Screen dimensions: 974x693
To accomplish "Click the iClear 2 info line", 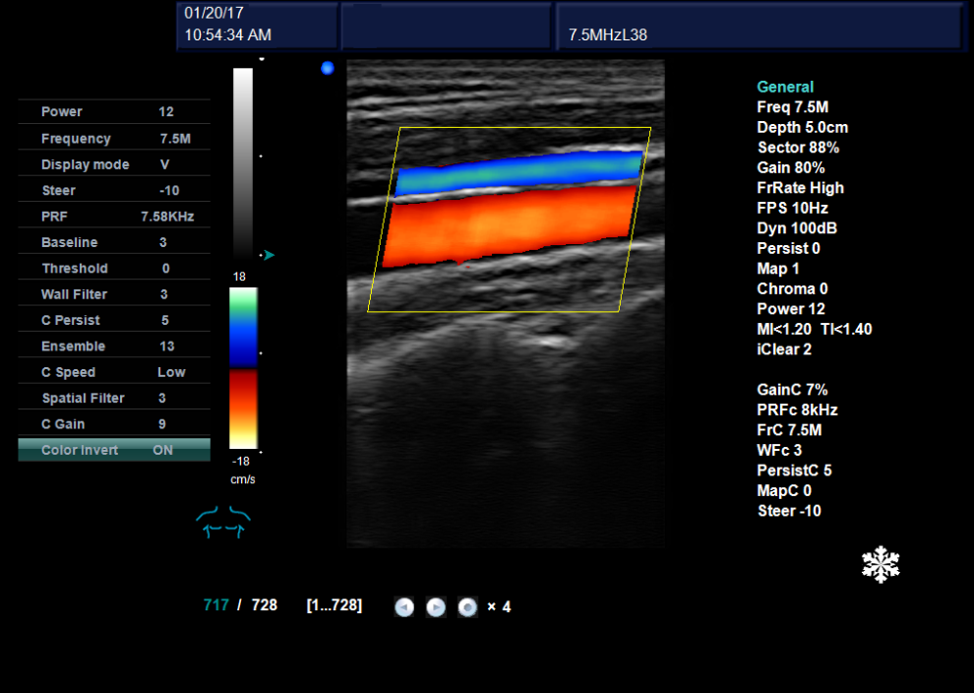I will [x=784, y=349].
